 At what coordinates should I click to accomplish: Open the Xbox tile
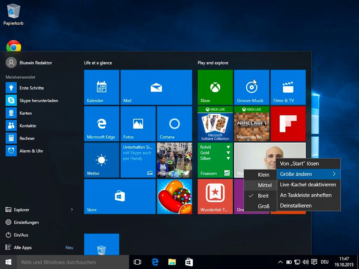point(215,87)
